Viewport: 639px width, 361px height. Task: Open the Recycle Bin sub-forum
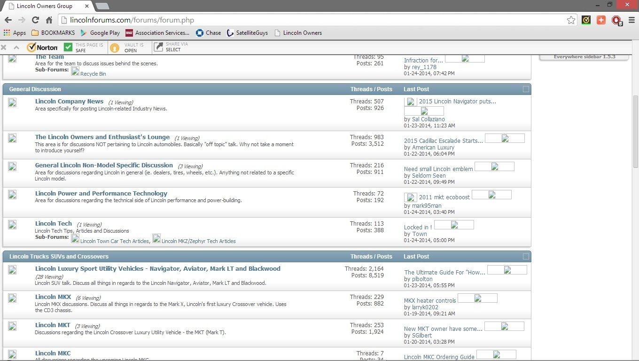pos(93,74)
